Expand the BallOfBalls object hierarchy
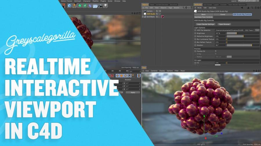This screenshot has width=261, height=146. pos(143,17)
